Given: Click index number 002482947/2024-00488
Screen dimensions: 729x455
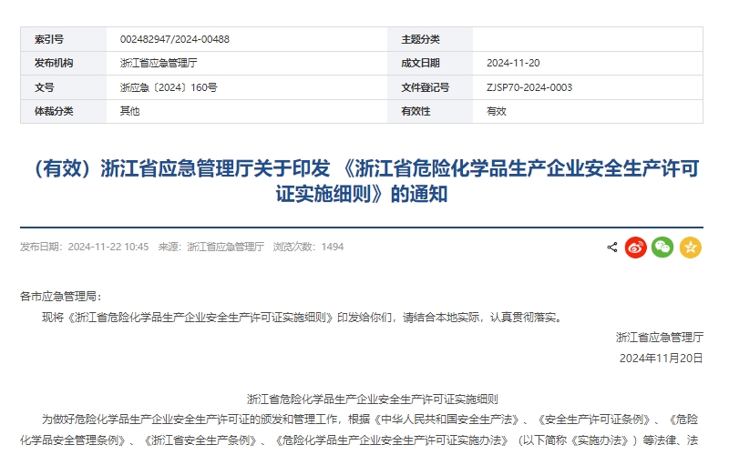Looking at the screenshot, I should pos(174,39).
